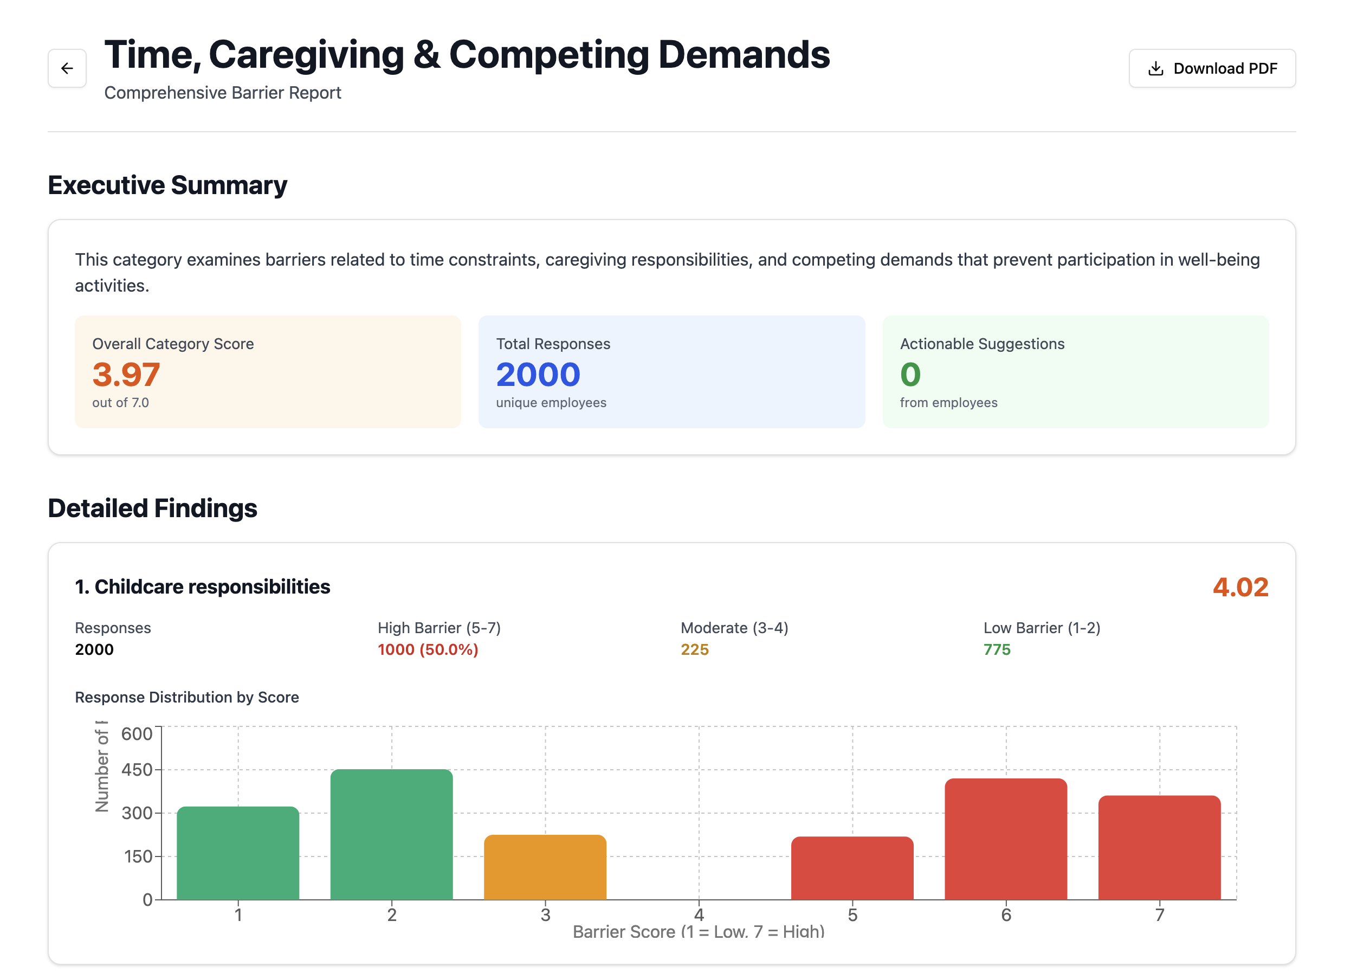Click the back arrow button
This screenshot has height=979, width=1357.
(x=67, y=68)
